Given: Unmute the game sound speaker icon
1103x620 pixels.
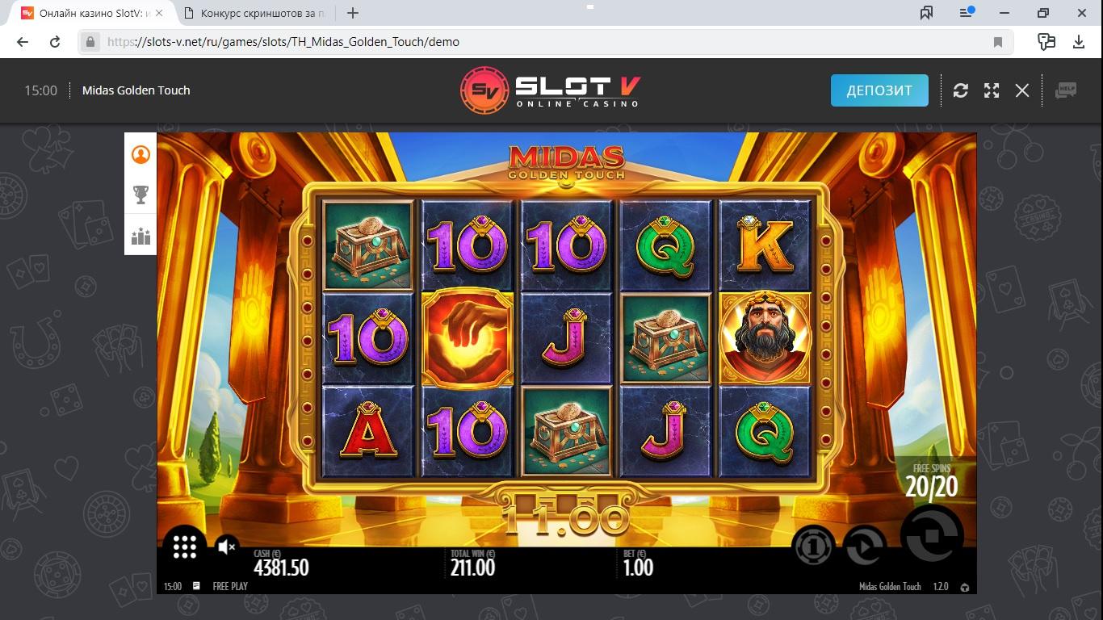Looking at the screenshot, I should pos(227,547).
